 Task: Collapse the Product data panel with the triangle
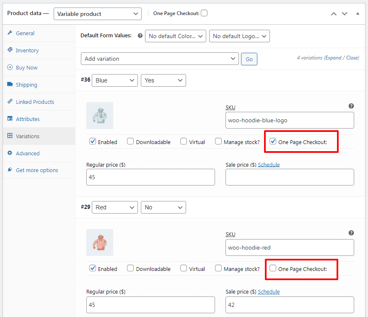[x=358, y=13]
